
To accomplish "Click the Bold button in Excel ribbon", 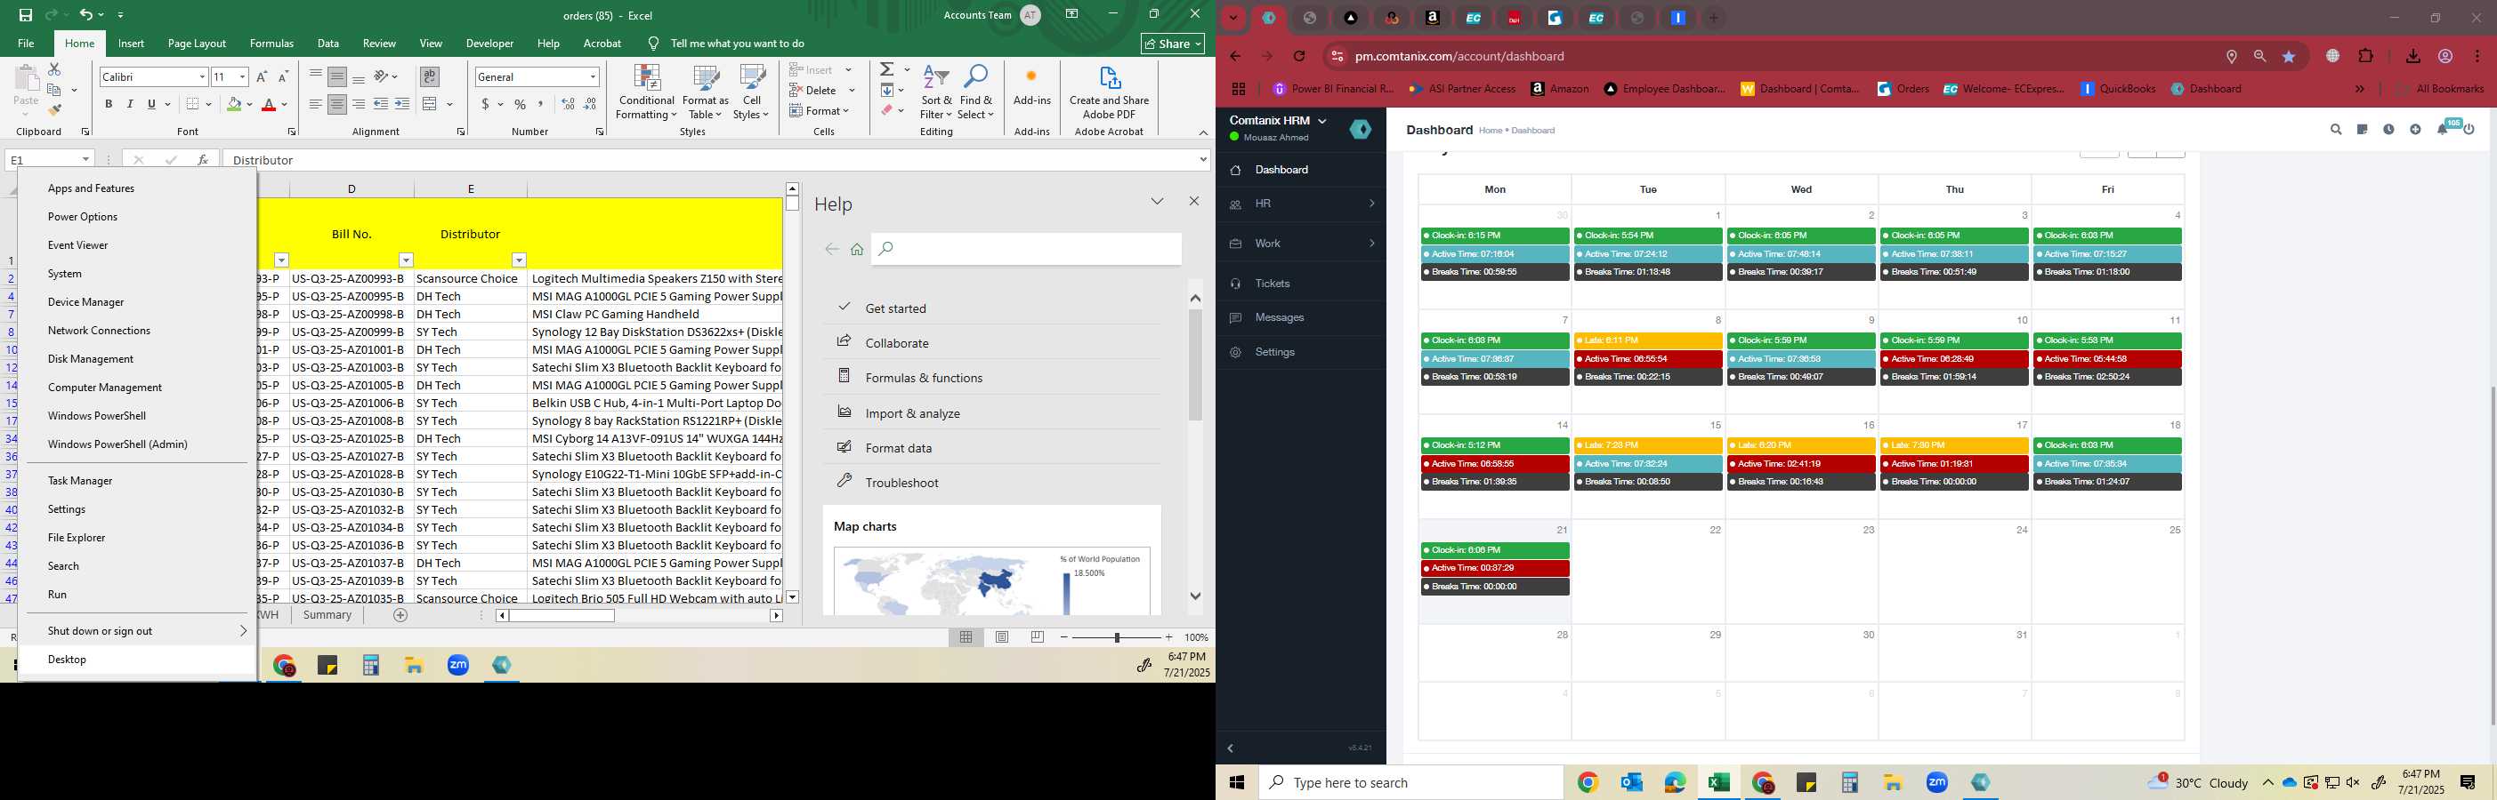I will click(x=109, y=104).
